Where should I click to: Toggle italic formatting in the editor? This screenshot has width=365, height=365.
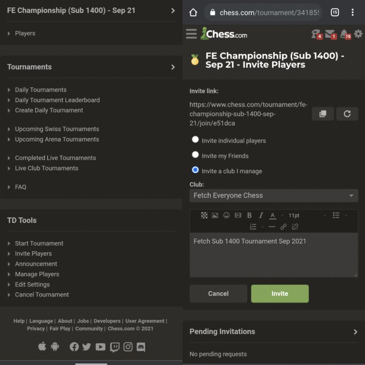point(261,215)
